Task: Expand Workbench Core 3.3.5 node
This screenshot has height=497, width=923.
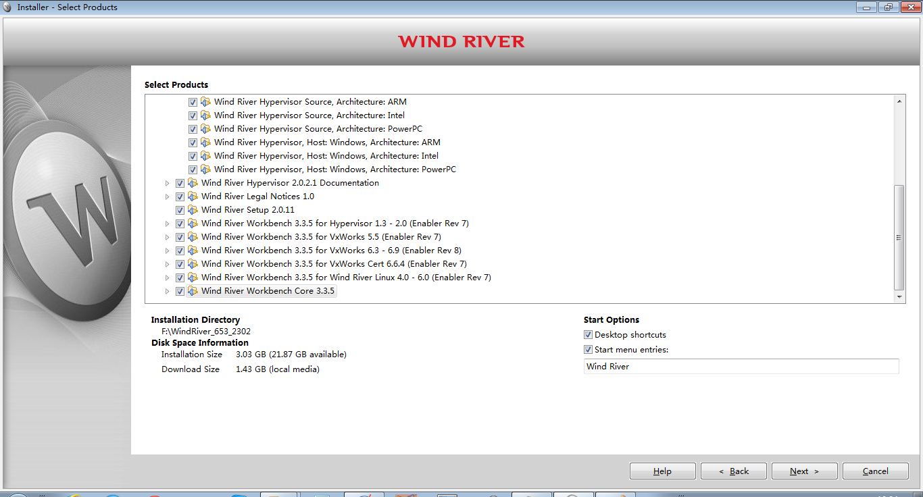Action: coord(168,291)
